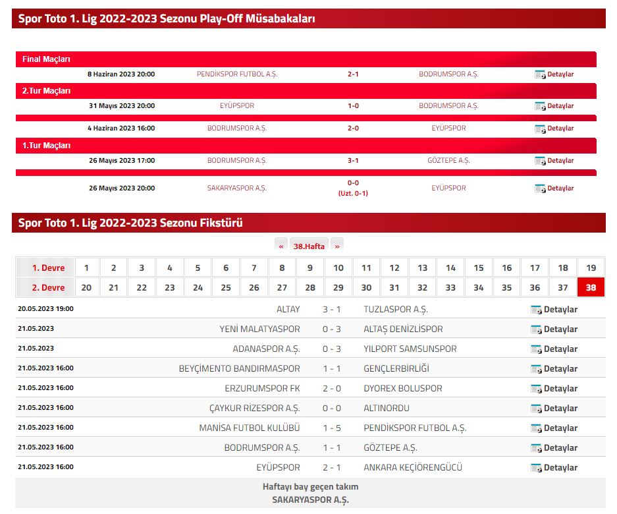Viewport: 617px width, 514px height.
Task: Open BODRUMSPOR A.Ş. away team link in final
Action: coord(448,74)
